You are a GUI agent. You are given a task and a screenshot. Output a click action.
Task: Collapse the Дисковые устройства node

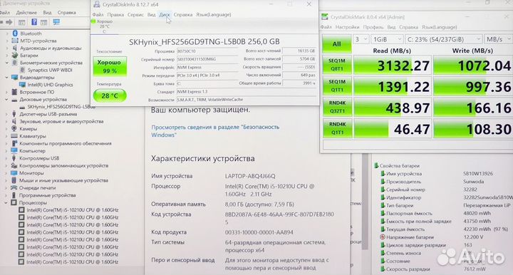click(6, 100)
